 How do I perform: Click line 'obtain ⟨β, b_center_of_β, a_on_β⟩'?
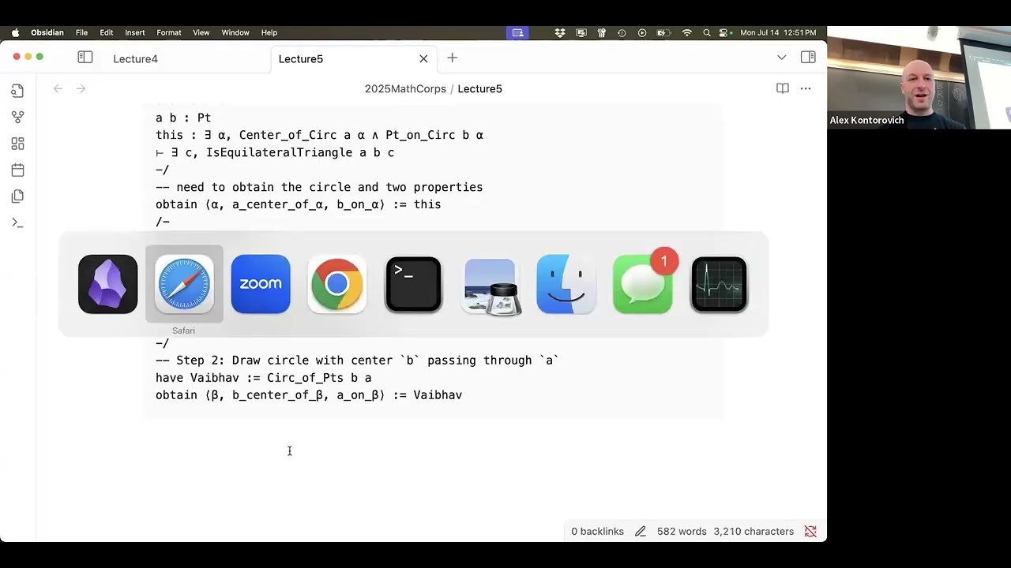coord(309,395)
